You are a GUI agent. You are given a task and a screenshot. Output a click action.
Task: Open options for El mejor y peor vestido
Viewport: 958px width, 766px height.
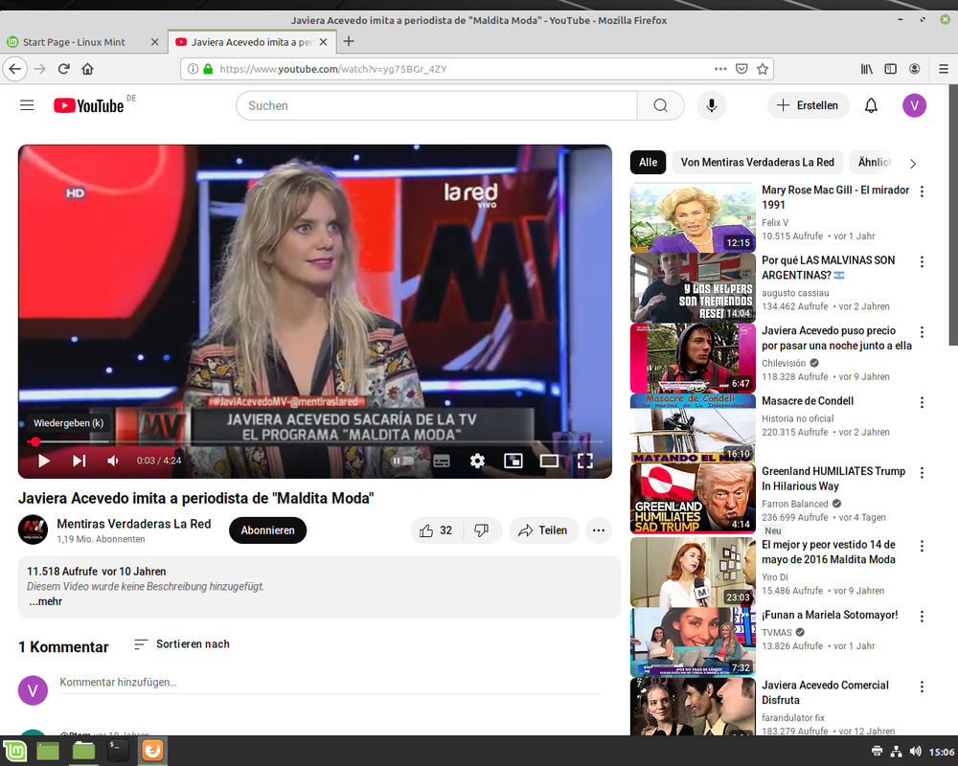[x=922, y=546]
